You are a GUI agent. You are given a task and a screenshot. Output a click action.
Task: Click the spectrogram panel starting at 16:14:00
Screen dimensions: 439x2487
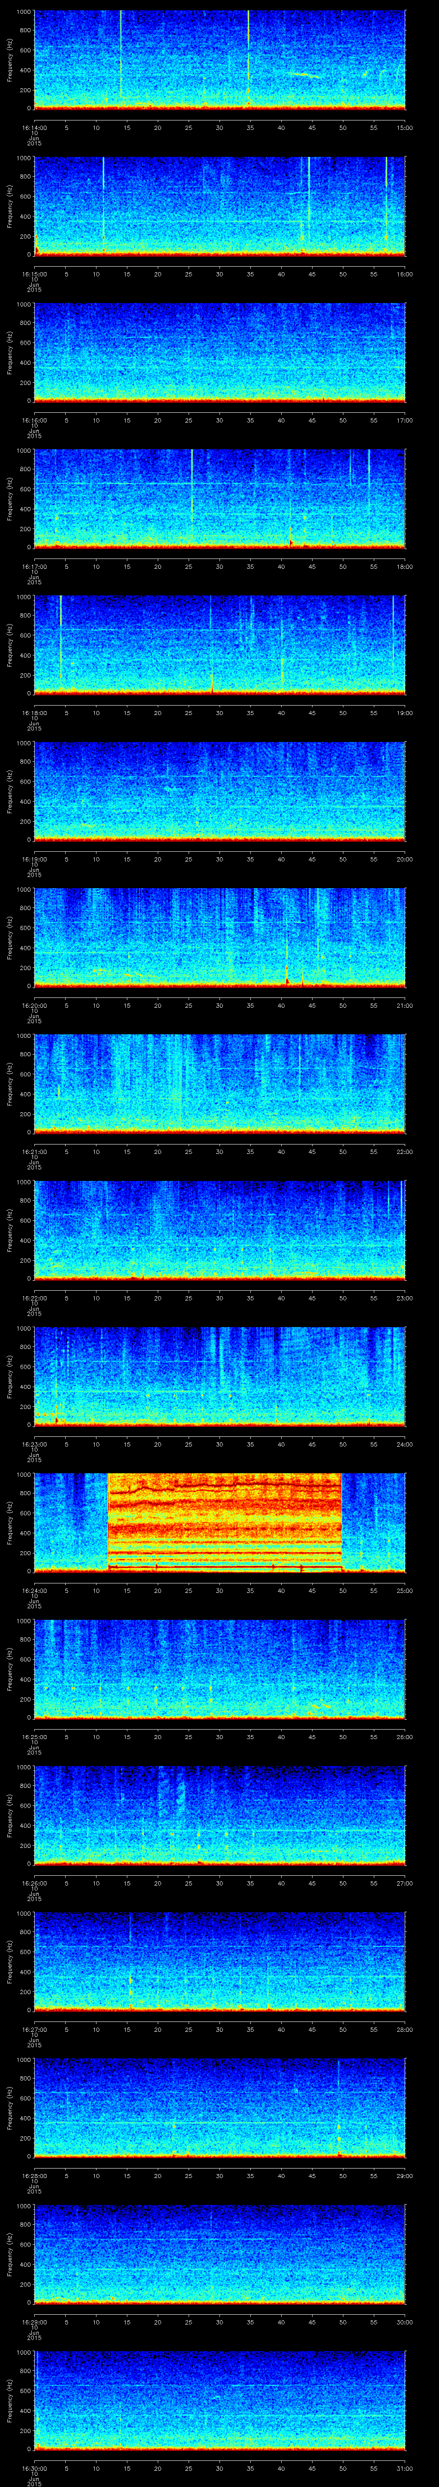click(x=219, y=60)
